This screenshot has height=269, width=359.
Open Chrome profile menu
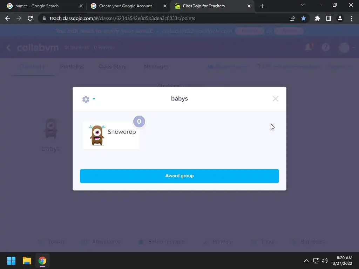click(340, 18)
